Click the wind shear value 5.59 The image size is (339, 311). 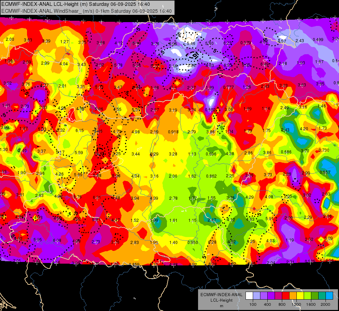(79, 153)
